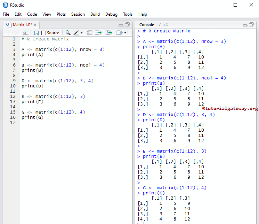259x224 pixels.
Task: Click the compile notebook report icon
Action: (x=90, y=33)
